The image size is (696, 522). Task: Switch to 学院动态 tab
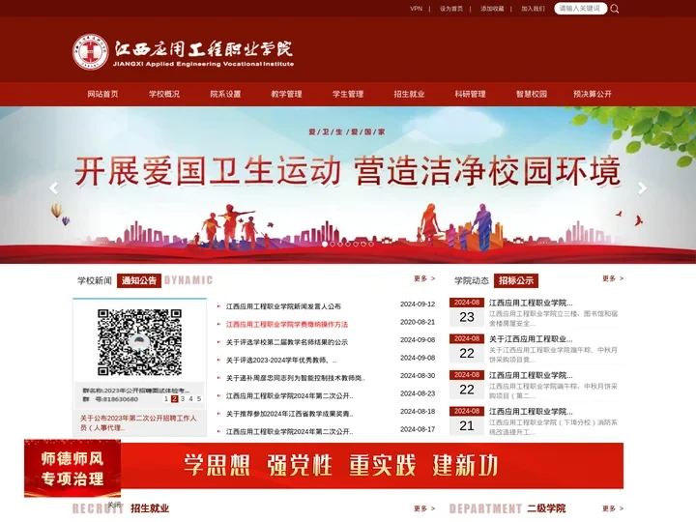click(472, 280)
